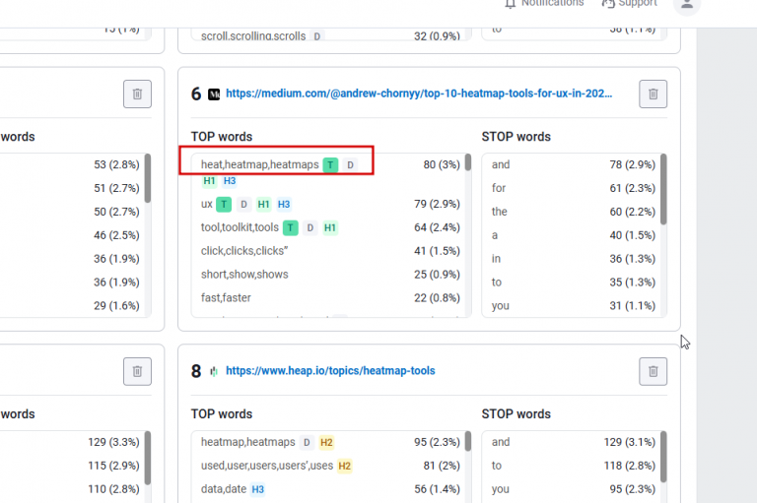Select the ux word in result 6
Image resolution: width=757 pixels, height=503 pixels.
(x=207, y=204)
